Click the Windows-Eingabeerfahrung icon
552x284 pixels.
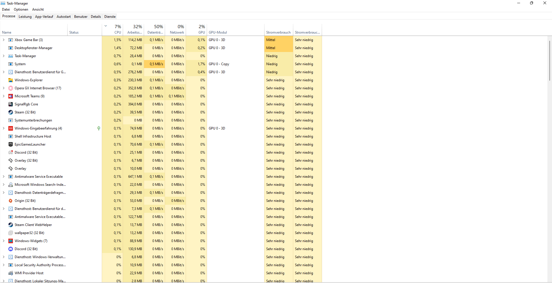point(11,128)
